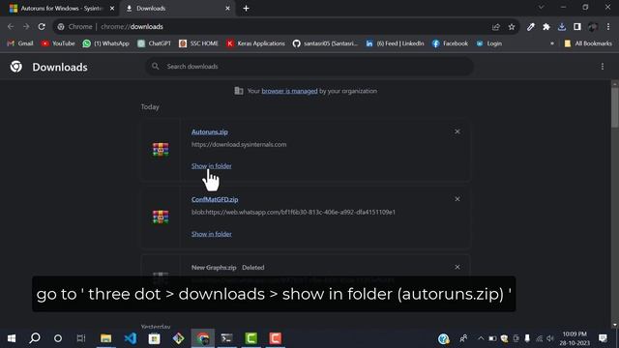Open the Keras Applications bookmark

tap(255, 43)
